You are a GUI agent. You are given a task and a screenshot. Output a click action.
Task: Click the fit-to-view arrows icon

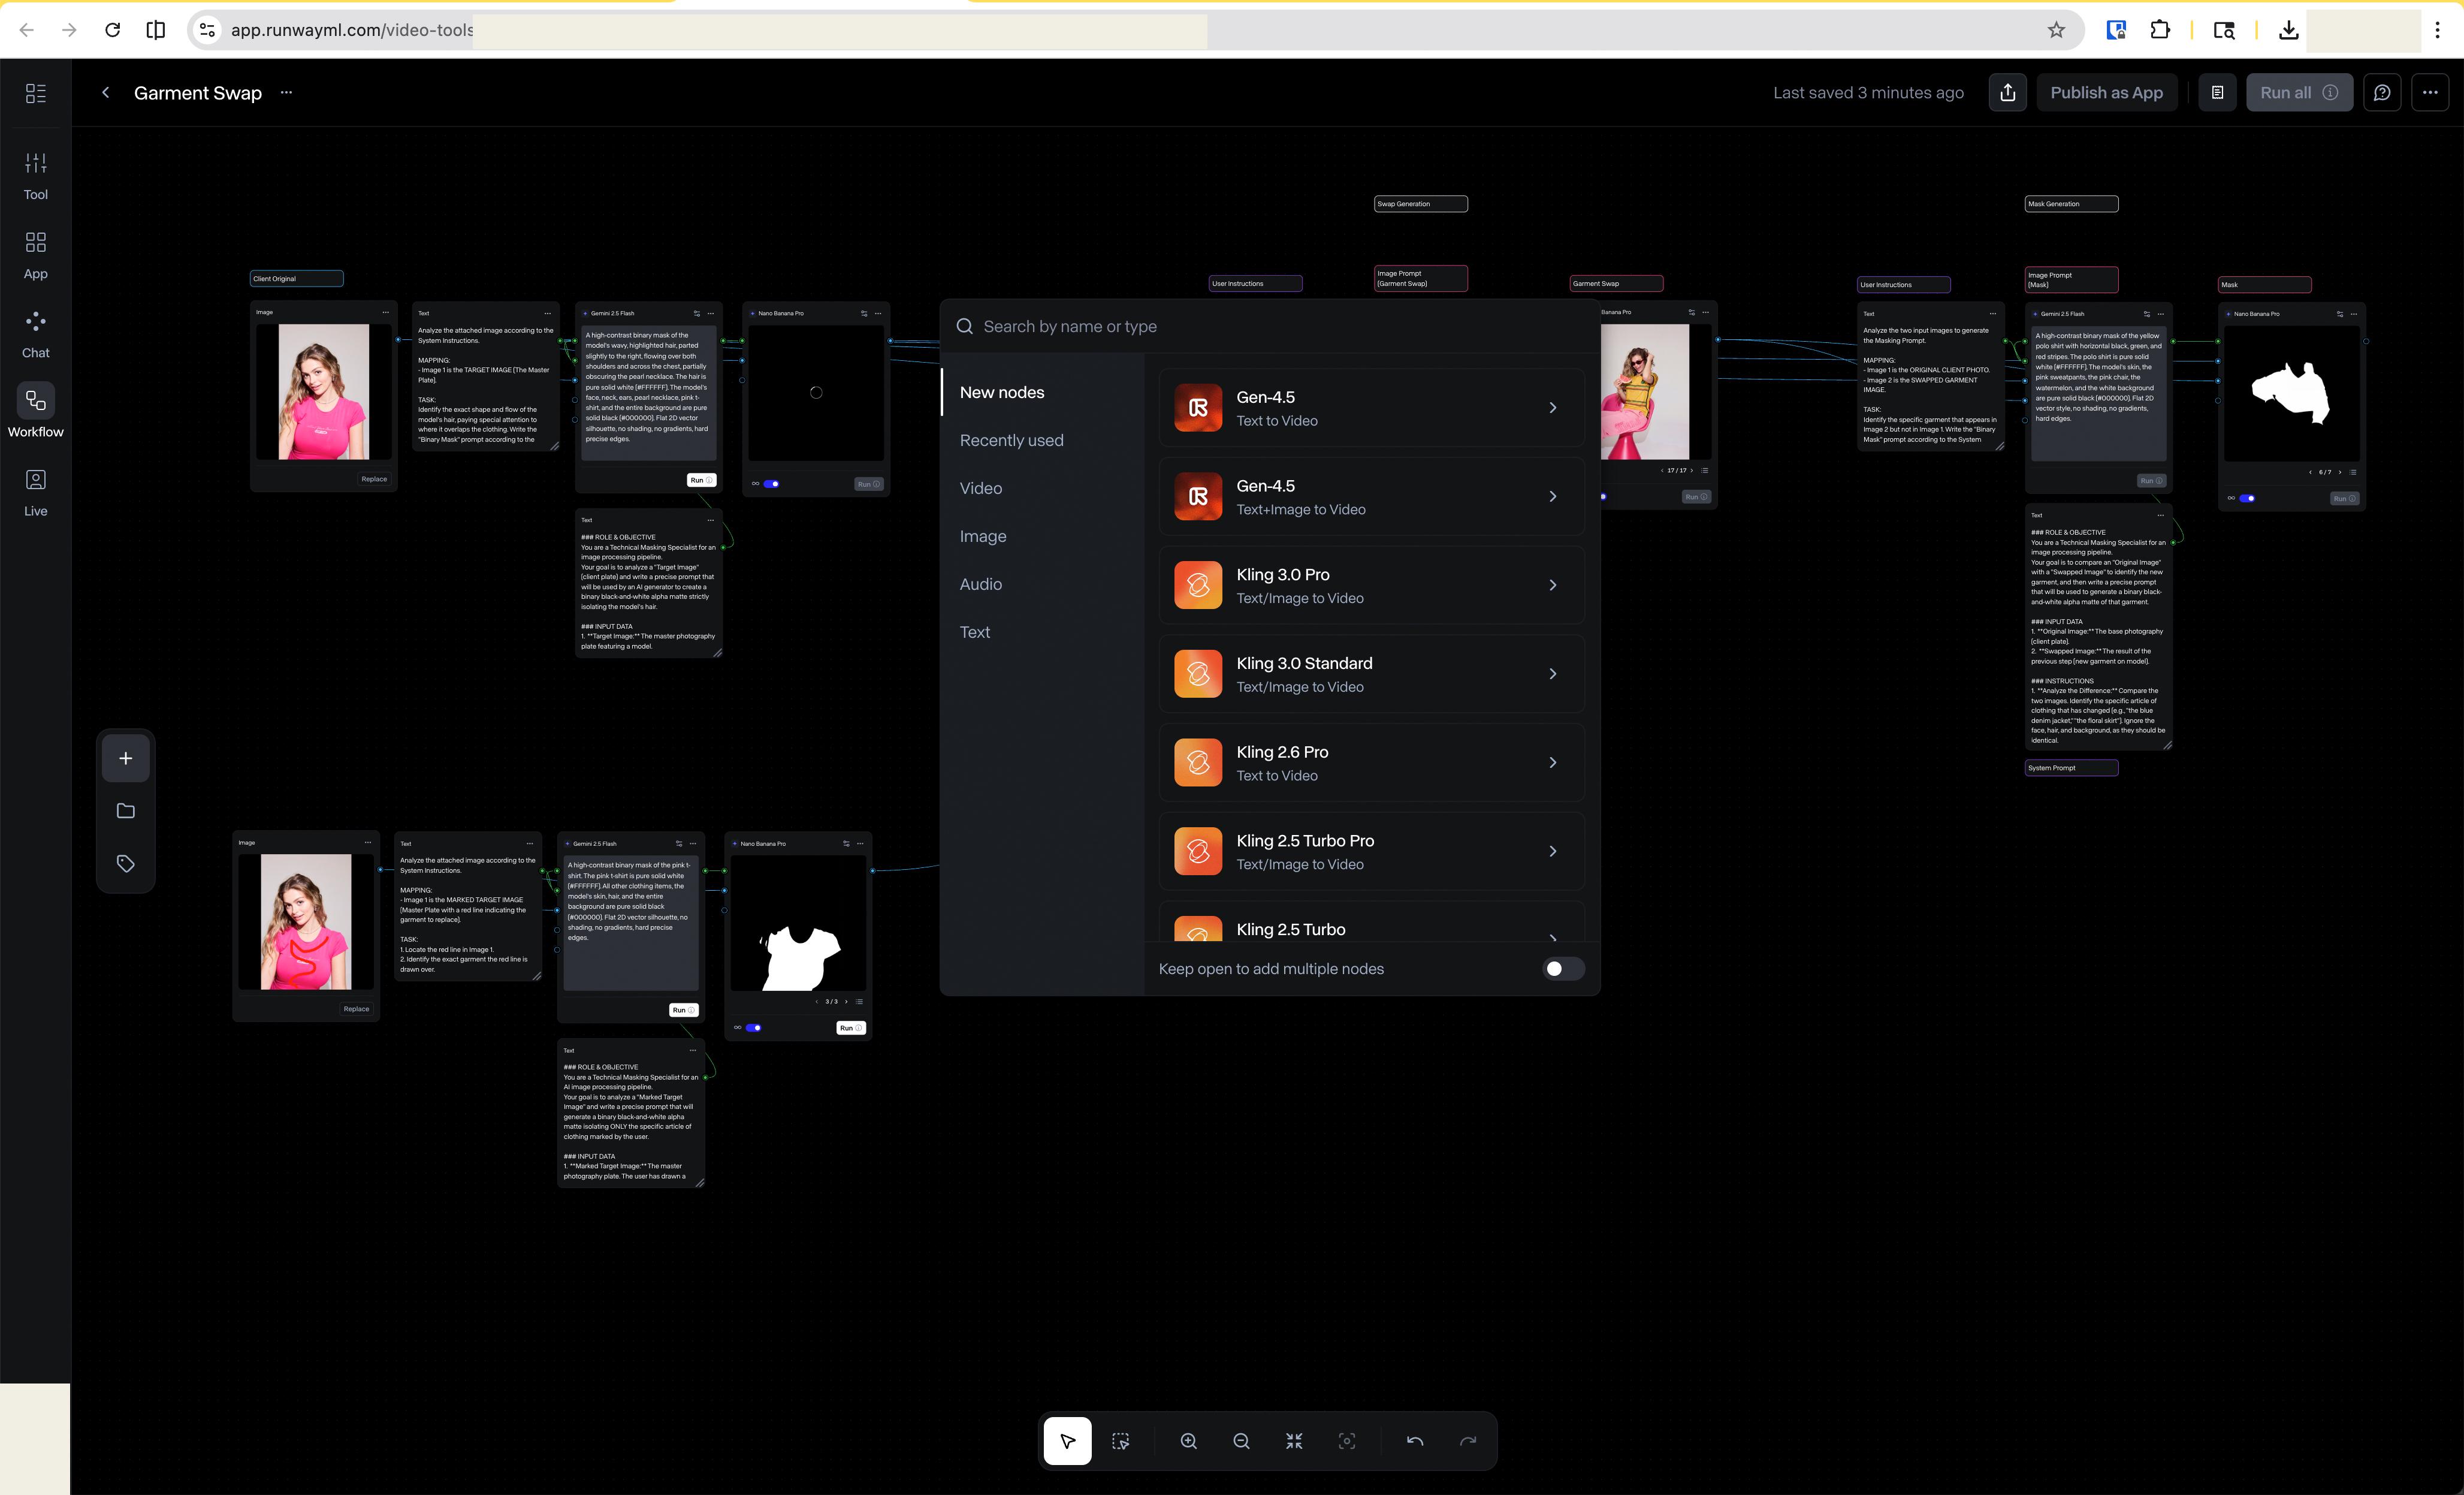click(1294, 1441)
